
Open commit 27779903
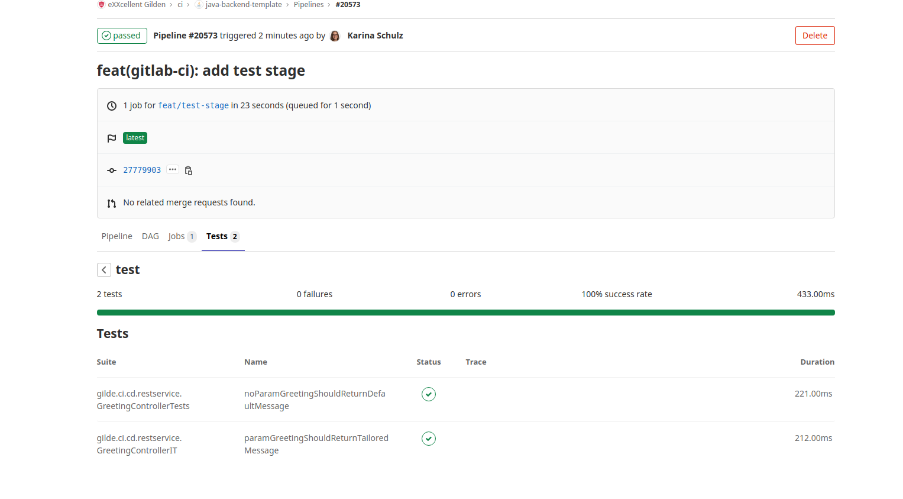pyautogui.click(x=142, y=170)
